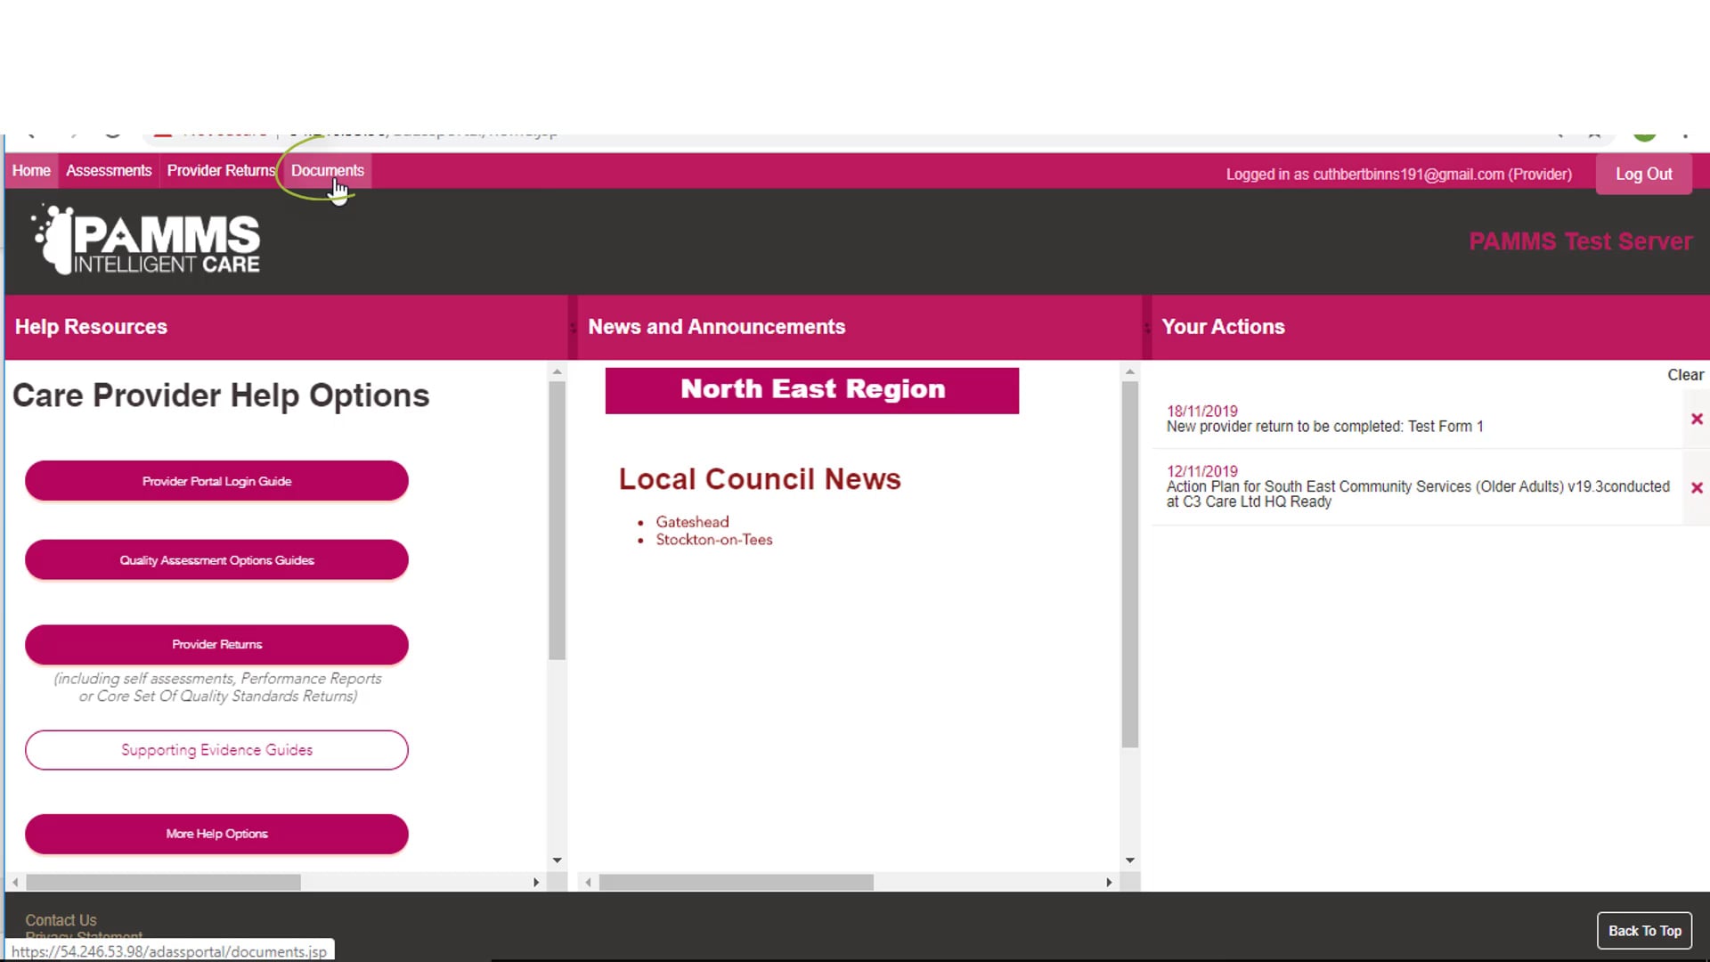Open Quality Assessment Options Guides

(x=216, y=560)
